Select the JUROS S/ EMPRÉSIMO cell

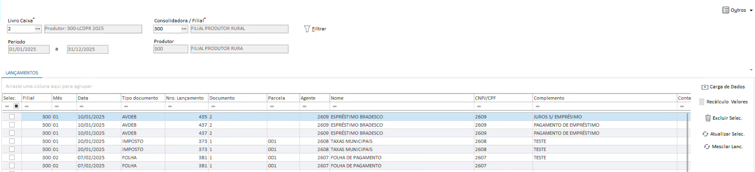click(605, 117)
